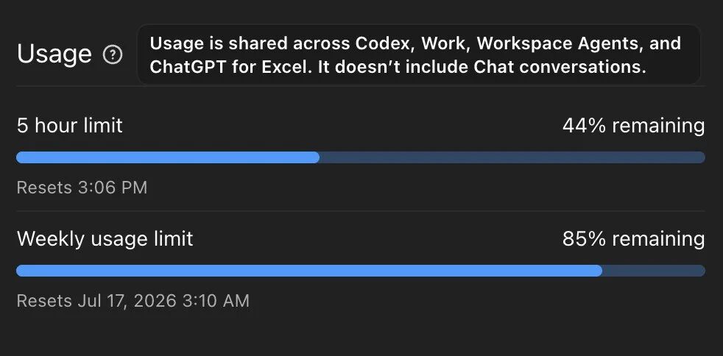The image size is (723, 356).
Task: Click the 5 hour limit label
Action: click(x=70, y=125)
